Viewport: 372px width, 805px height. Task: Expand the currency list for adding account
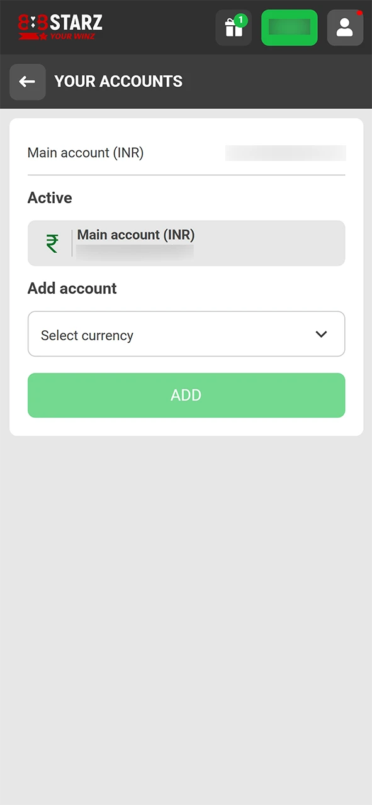(x=186, y=334)
